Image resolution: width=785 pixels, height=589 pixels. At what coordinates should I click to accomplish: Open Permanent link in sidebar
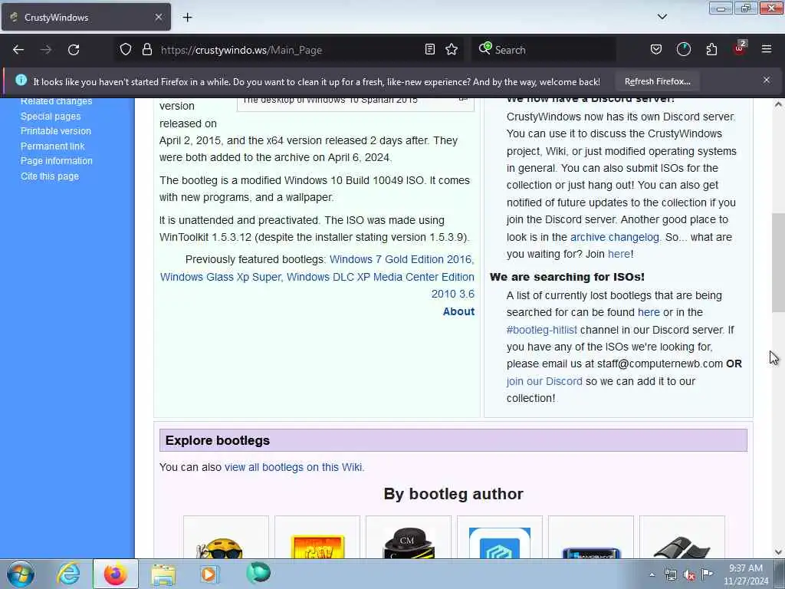(53, 146)
